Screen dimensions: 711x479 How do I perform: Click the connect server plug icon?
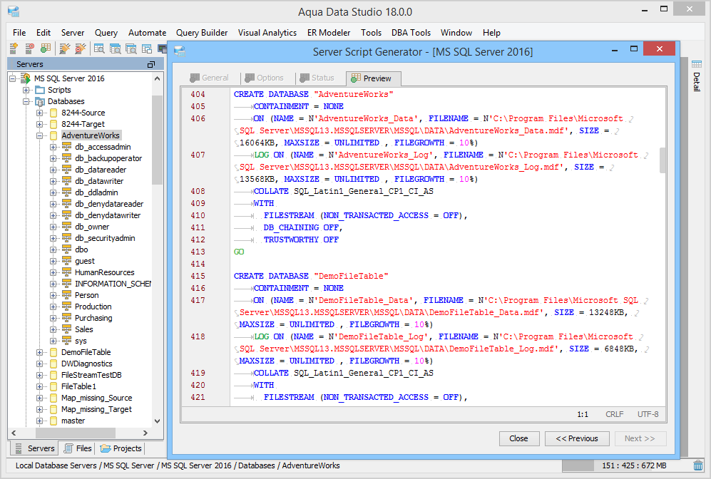pos(64,48)
